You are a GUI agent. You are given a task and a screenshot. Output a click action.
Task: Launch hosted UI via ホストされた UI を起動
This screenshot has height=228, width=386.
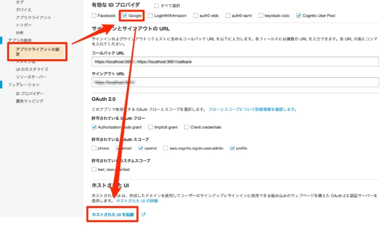[x=113, y=215]
